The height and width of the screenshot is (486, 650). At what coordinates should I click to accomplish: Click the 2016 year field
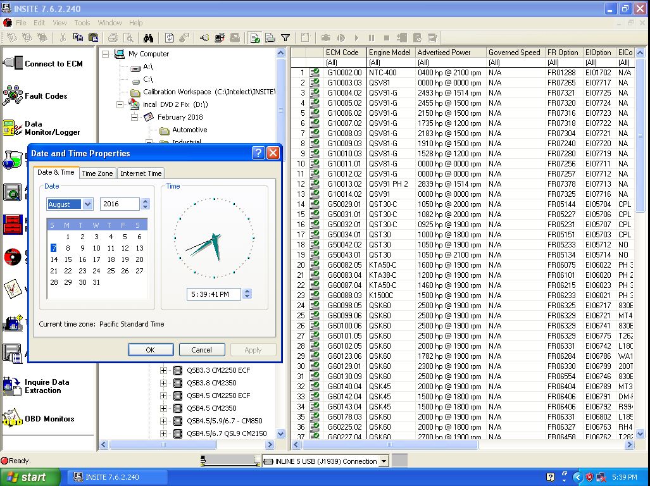(x=120, y=204)
